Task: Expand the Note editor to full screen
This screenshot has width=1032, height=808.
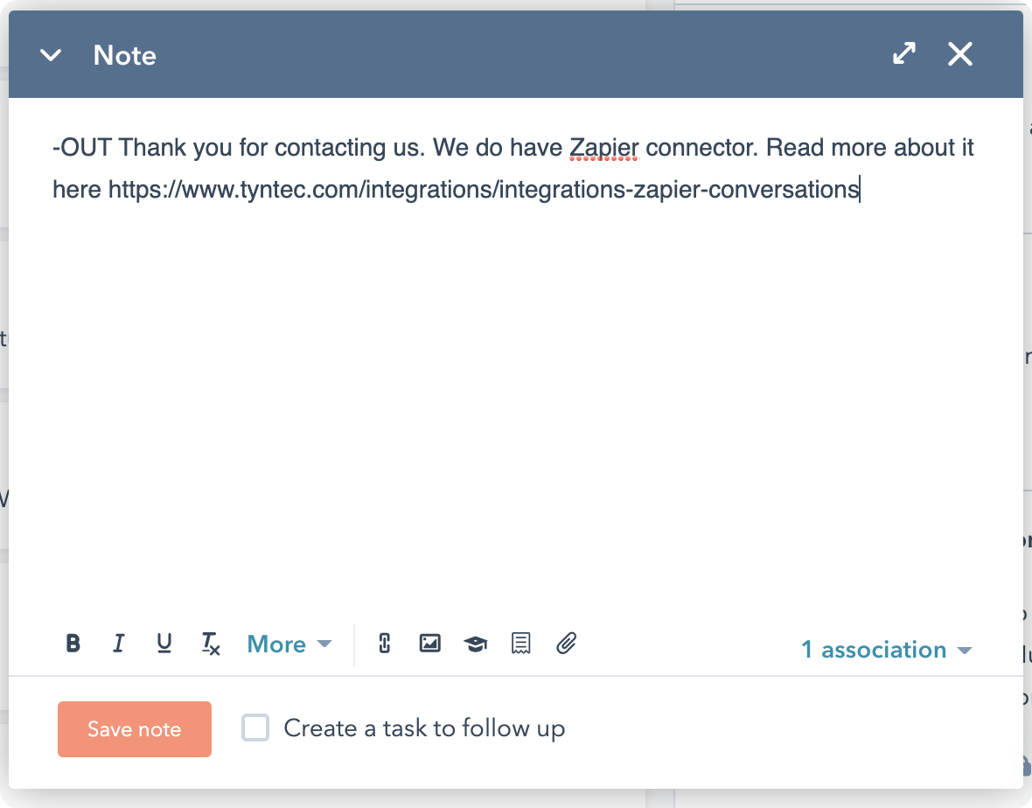Action: tap(904, 54)
